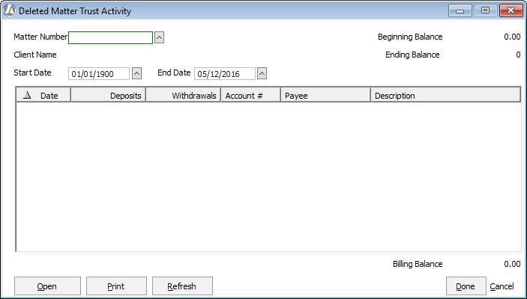Minimize the Deleted Matter Trust Activity window
The height and width of the screenshot is (299, 527).
coord(460,10)
